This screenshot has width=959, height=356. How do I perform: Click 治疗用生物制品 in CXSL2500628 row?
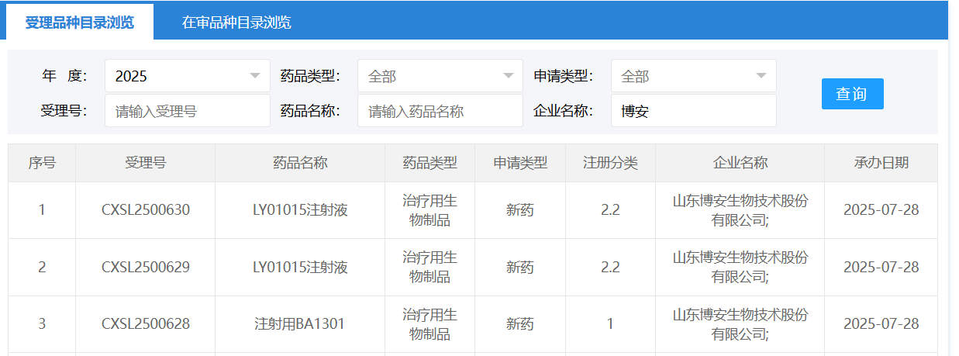click(x=430, y=324)
